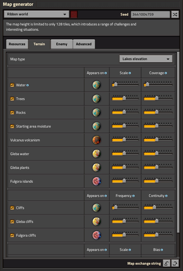The width and height of the screenshot is (183, 271).
Task: Switch to the Enemy tab
Action: [62, 44]
